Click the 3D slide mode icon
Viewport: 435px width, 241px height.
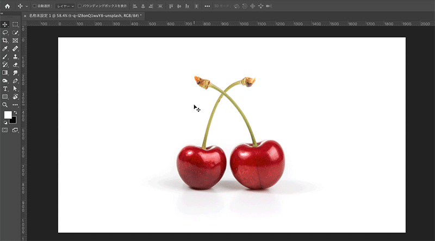pyautogui.click(x=260, y=6)
